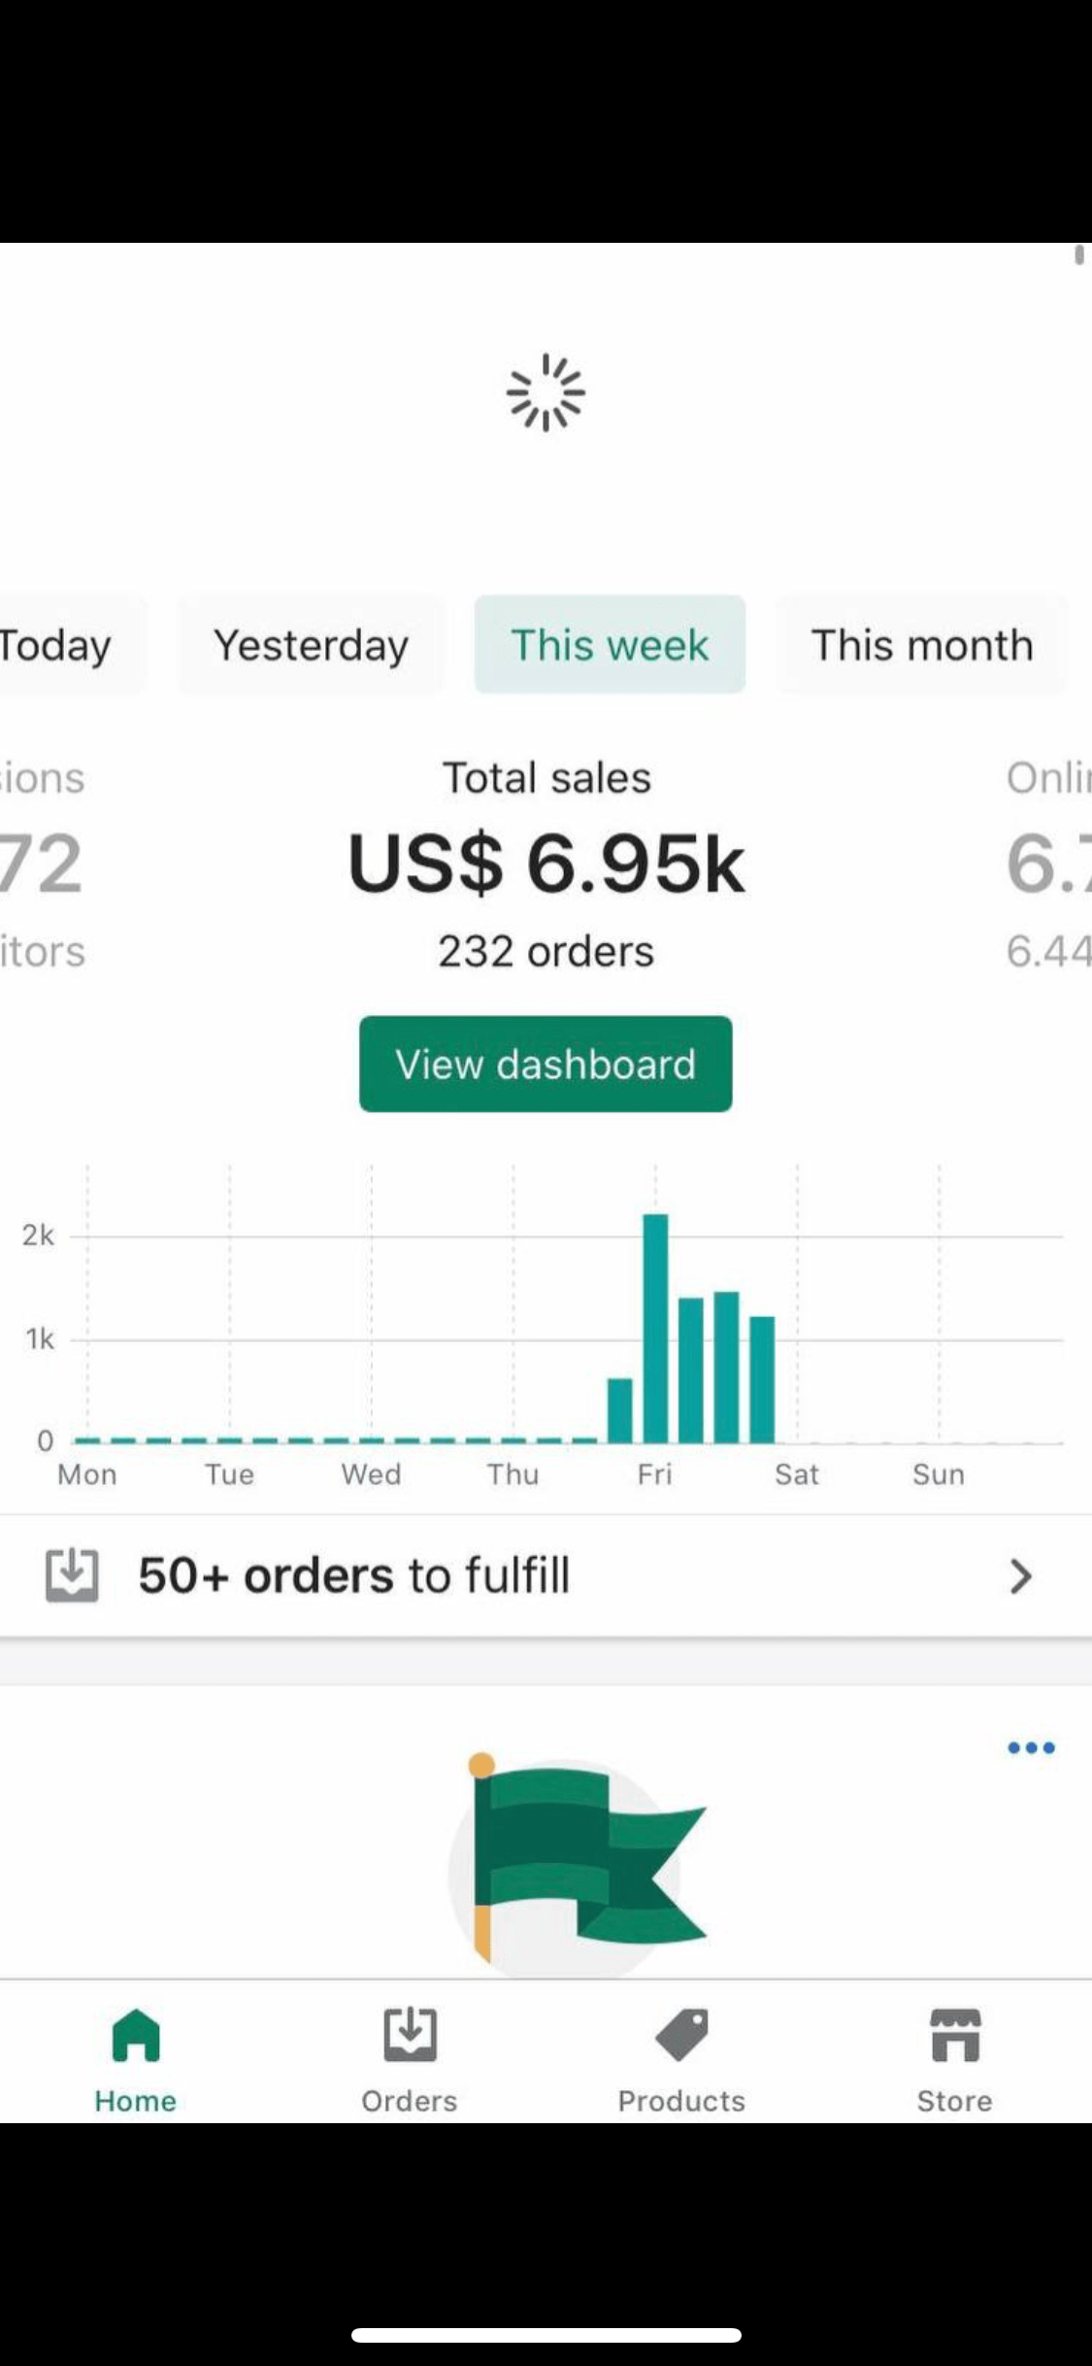Viewport: 1092px width, 2366px height.
Task: Open Products using the tag icon
Action: [681, 2035]
